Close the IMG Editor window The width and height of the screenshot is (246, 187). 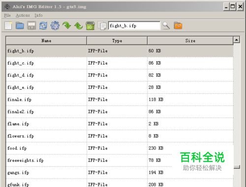(240, 7)
